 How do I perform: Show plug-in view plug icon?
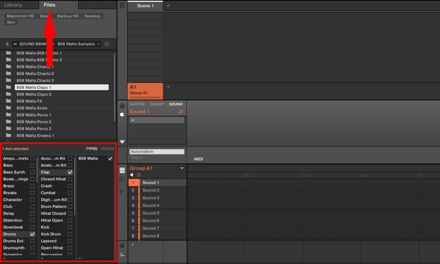(x=122, y=115)
